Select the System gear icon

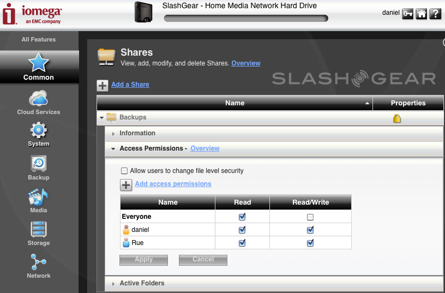38,131
